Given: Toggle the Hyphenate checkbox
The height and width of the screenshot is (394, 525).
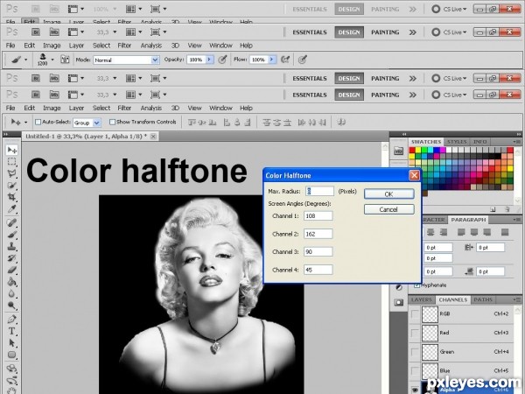Looking at the screenshot, I should coord(416,285).
